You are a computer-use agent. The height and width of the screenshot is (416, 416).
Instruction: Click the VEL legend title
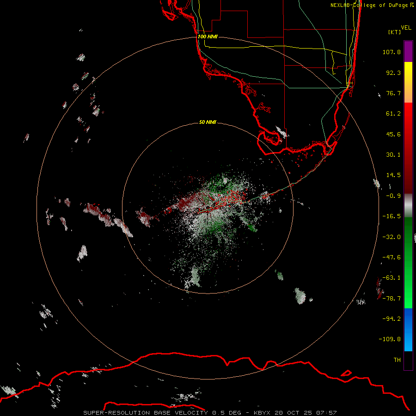point(406,27)
